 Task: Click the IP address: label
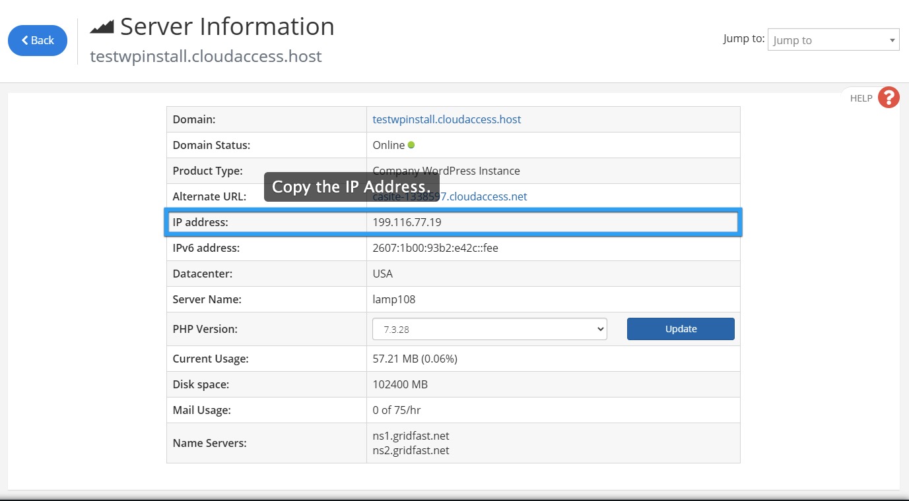(x=200, y=222)
